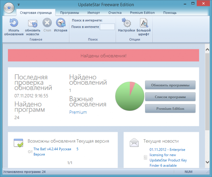
Task: Click the 1/1 page indicator
Action: [70, 163]
